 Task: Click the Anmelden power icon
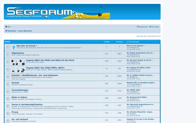(150, 27)
